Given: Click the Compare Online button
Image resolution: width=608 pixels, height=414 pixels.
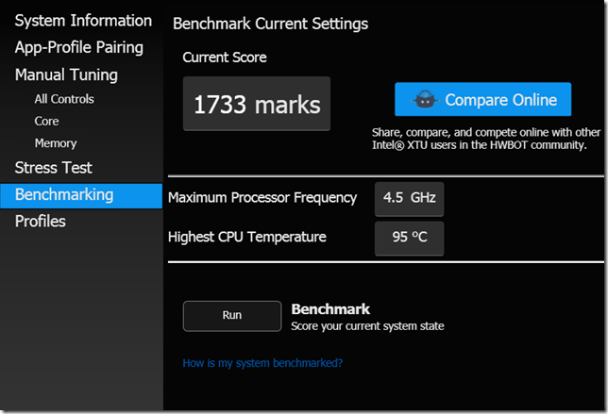Looking at the screenshot, I should (482, 99).
